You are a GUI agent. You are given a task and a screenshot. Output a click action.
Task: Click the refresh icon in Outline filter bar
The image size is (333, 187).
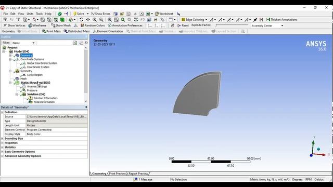pos(75,43)
